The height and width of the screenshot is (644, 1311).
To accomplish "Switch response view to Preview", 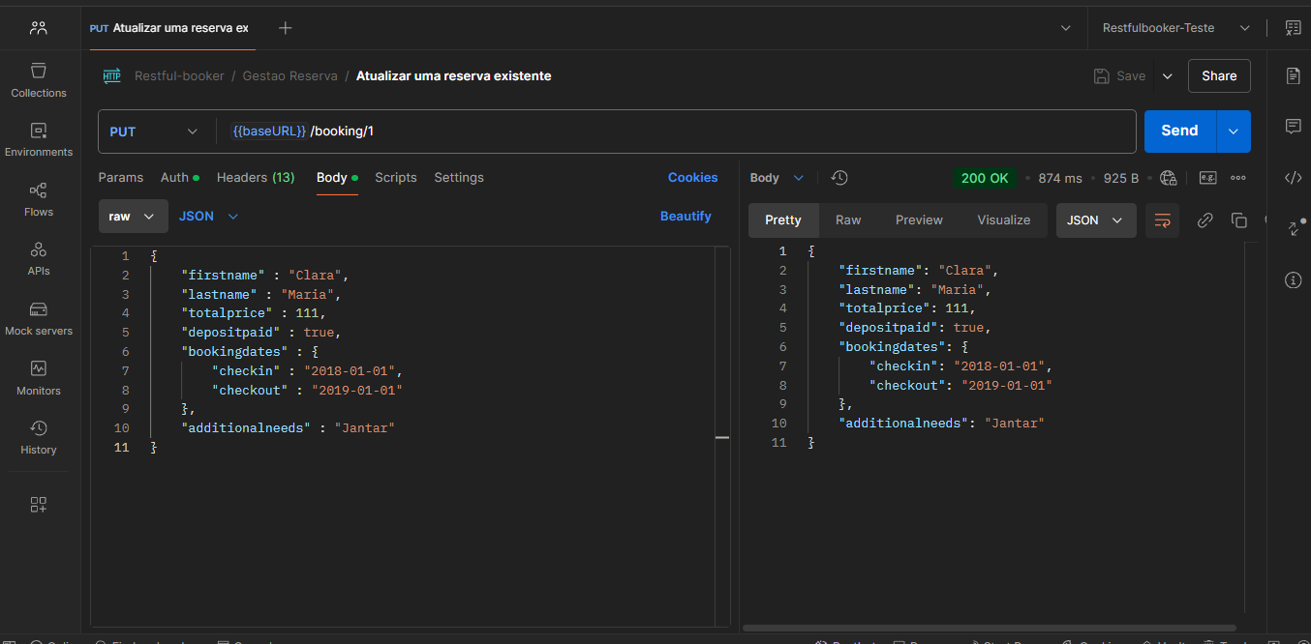I will pos(919,220).
